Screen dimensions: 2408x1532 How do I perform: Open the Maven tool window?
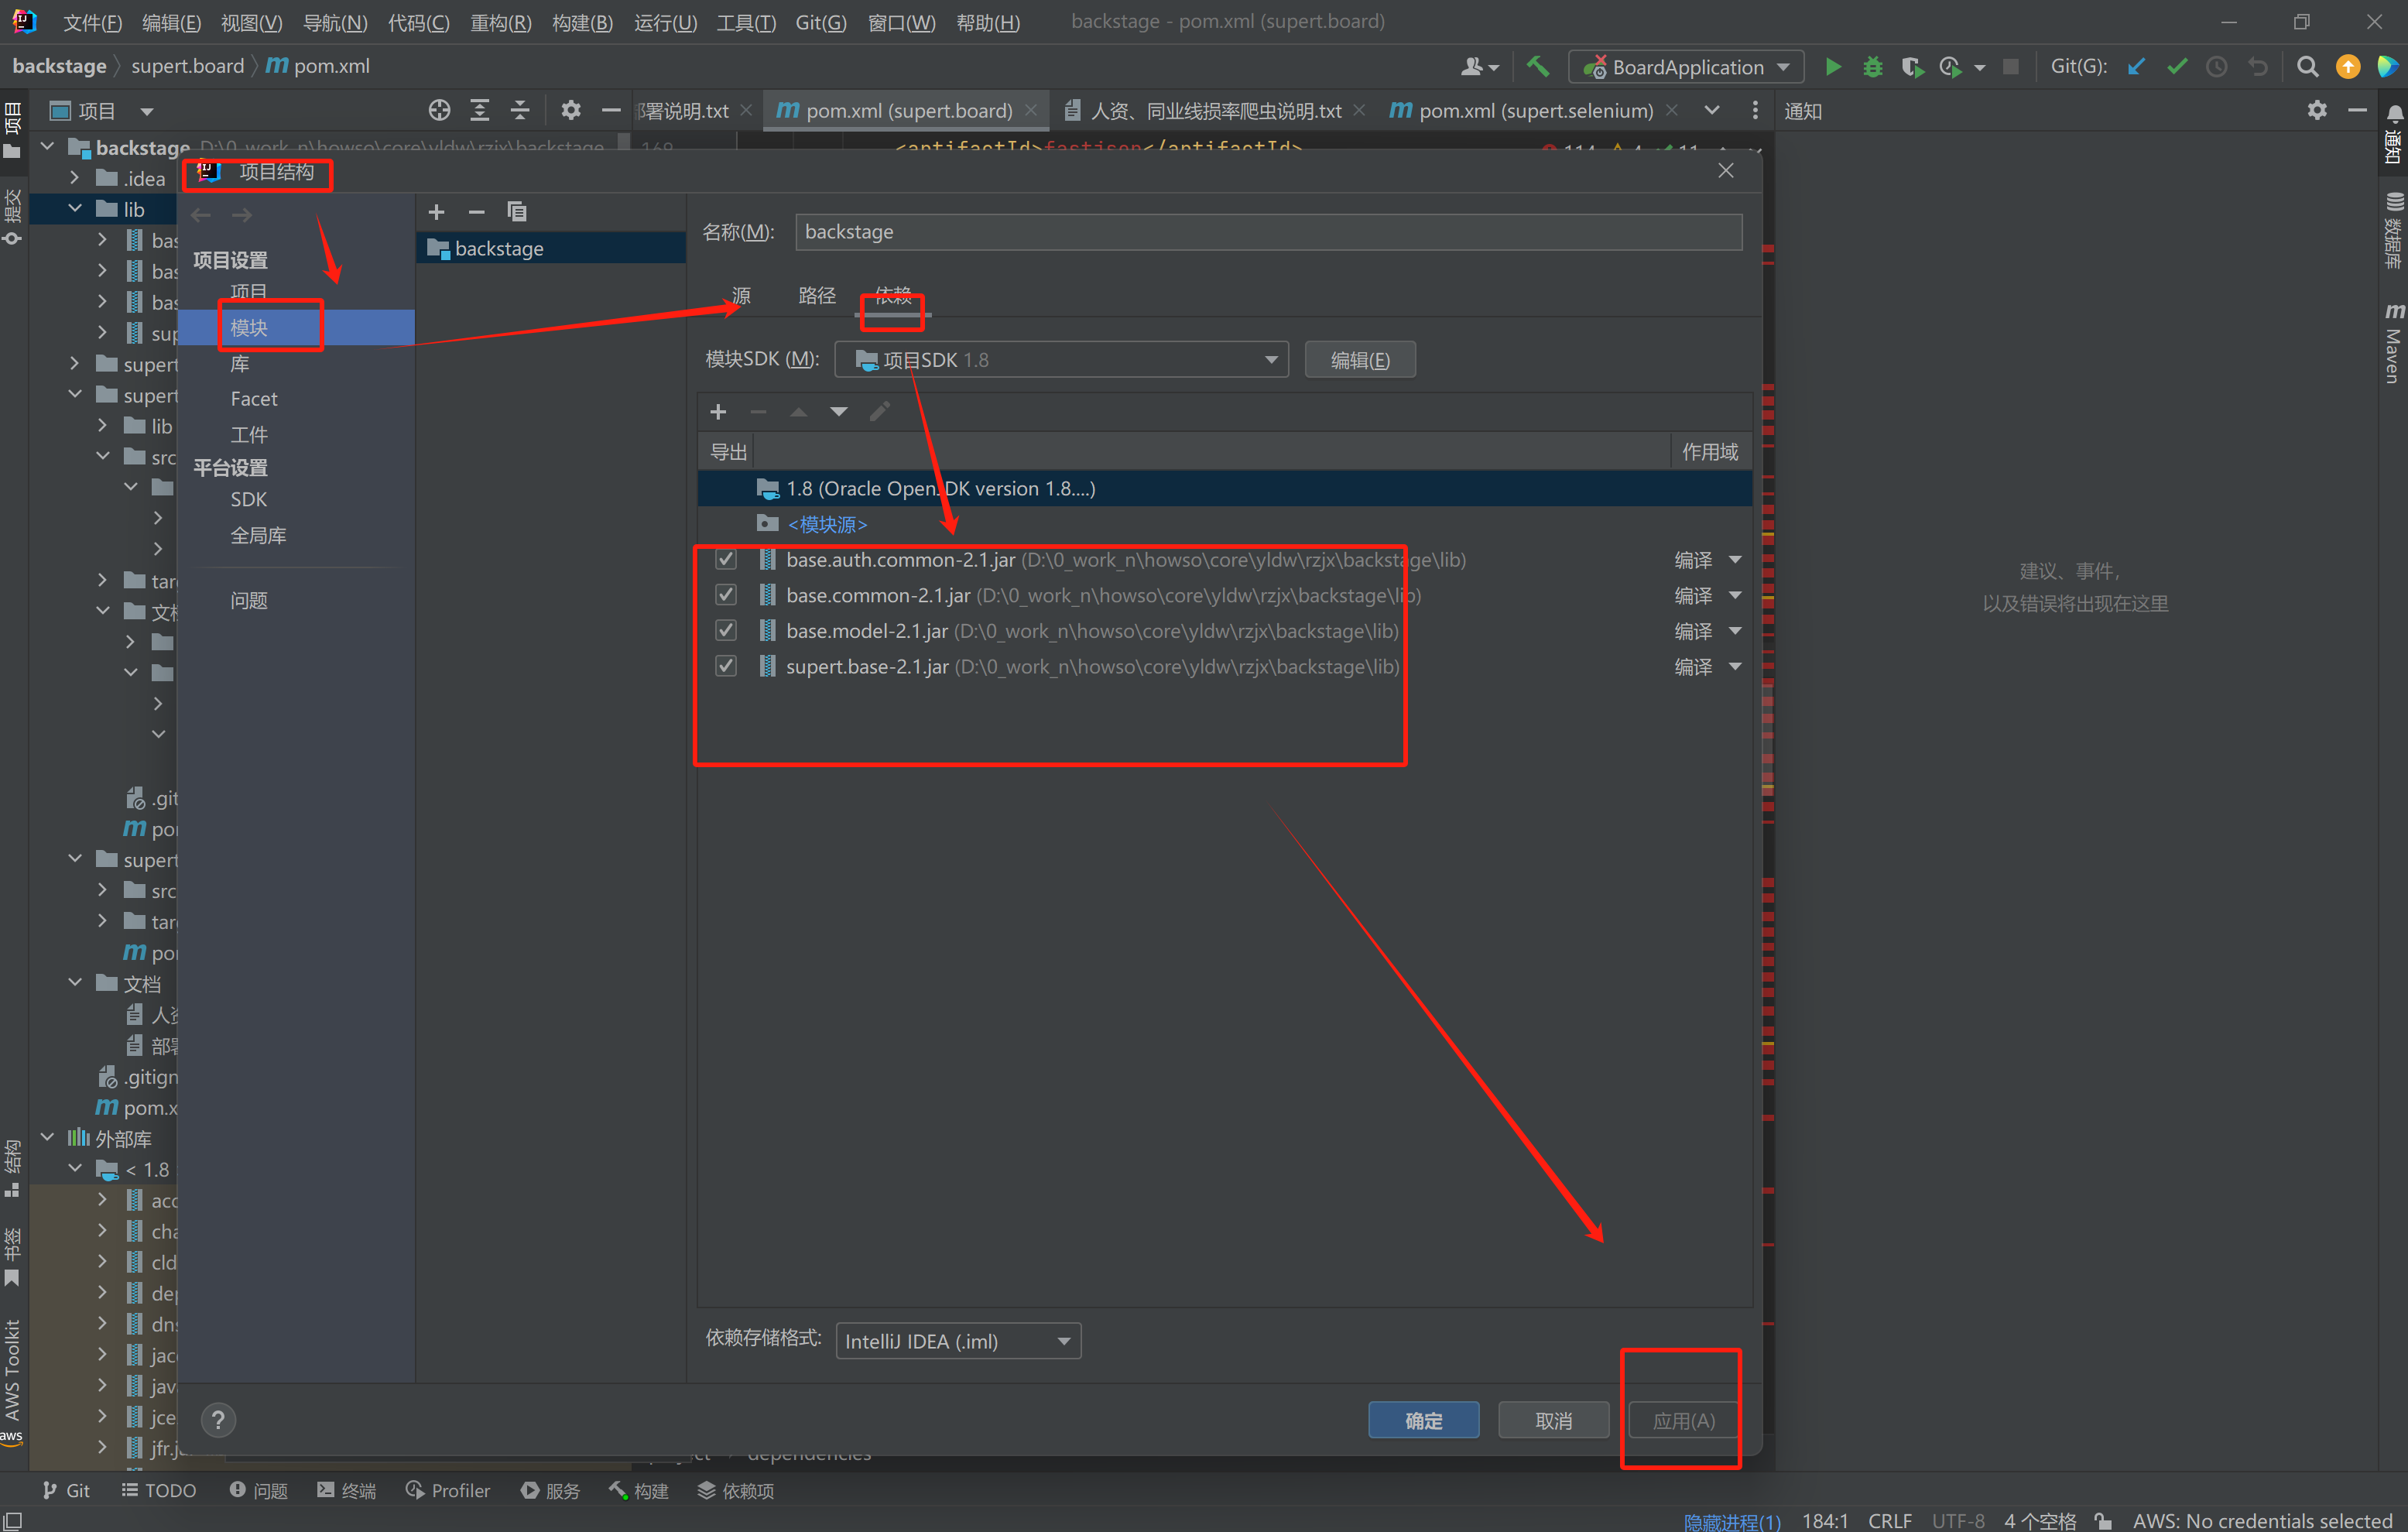click(2393, 343)
